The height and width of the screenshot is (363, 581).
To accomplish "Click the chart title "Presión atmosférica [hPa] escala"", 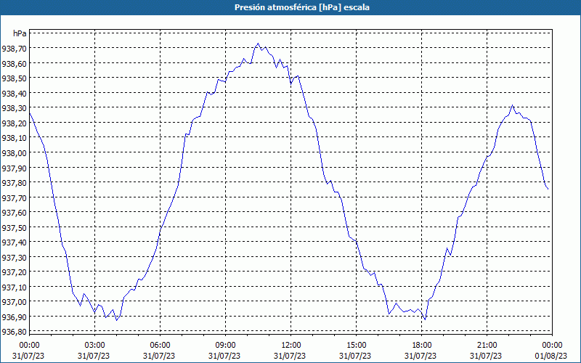I will point(301,7).
